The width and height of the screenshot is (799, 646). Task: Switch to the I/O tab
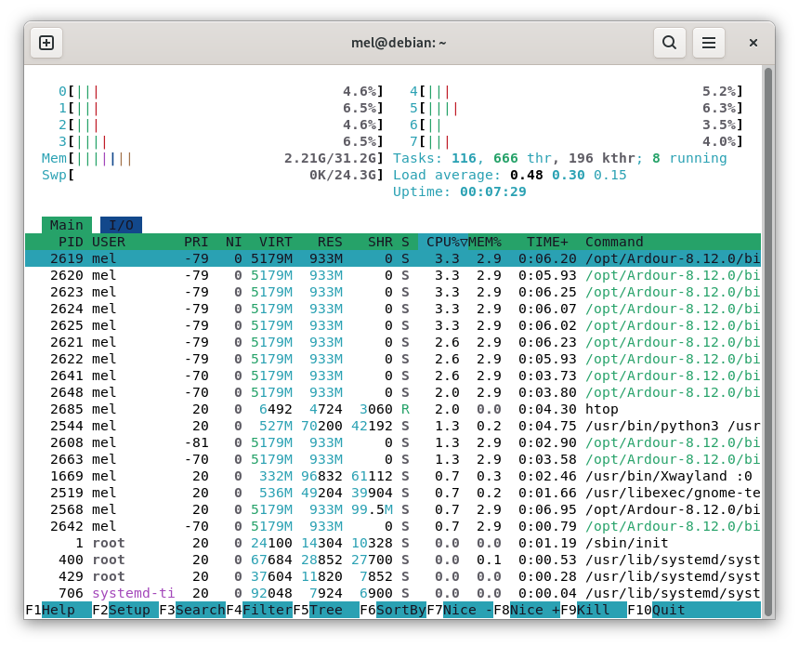coord(121,225)
